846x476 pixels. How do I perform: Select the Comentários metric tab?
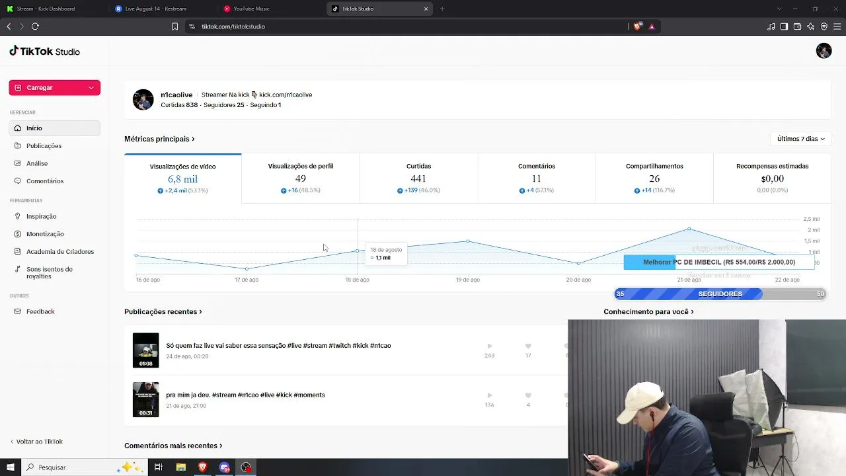537,178
